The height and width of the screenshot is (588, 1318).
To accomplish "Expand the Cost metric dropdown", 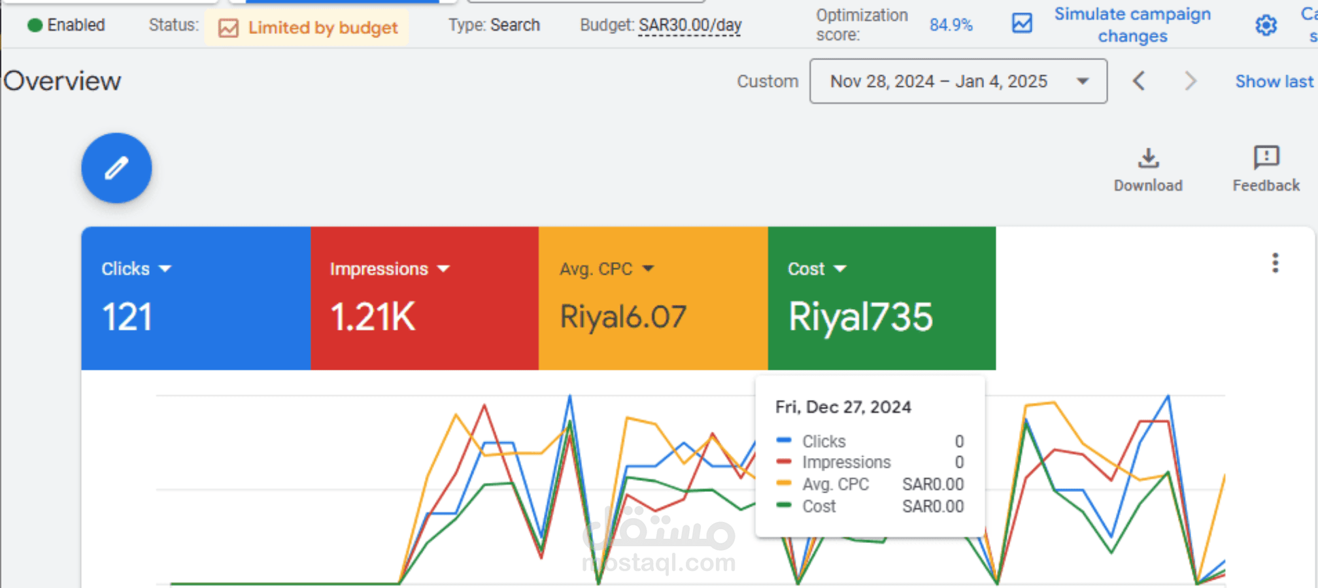I will [x=840, y=269].
